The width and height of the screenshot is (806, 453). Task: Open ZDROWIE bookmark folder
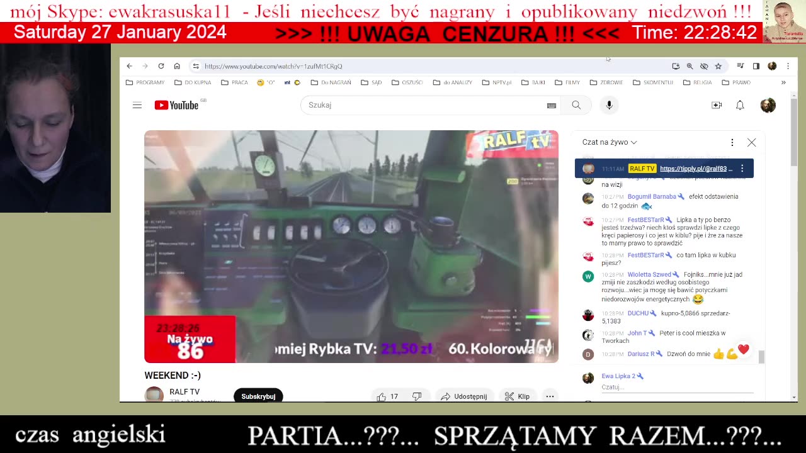[x=606, y=82]
